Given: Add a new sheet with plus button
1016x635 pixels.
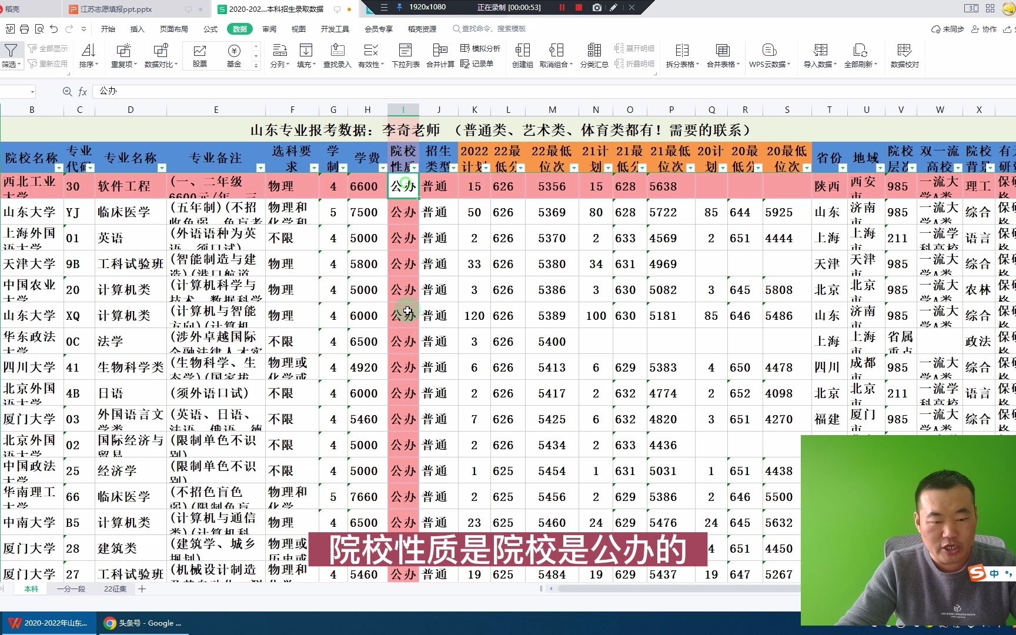Looking at the screenshot, I should 142,589.
